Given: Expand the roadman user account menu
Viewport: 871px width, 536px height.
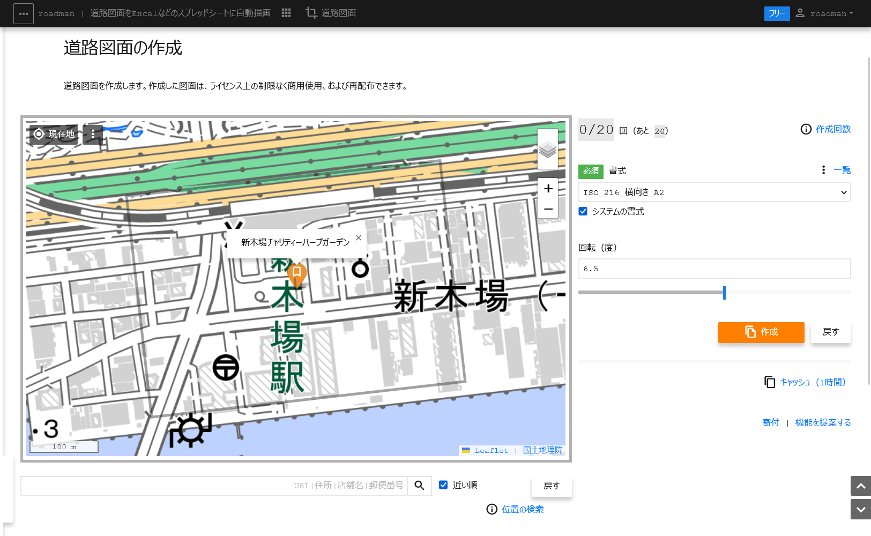Looking at the screenshot, I should pyautogui.click(x=824, y=13).
